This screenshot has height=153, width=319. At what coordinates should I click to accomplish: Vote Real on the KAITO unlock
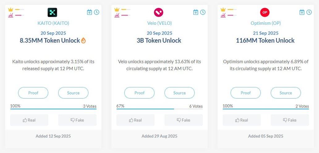(x=29, y=120)
